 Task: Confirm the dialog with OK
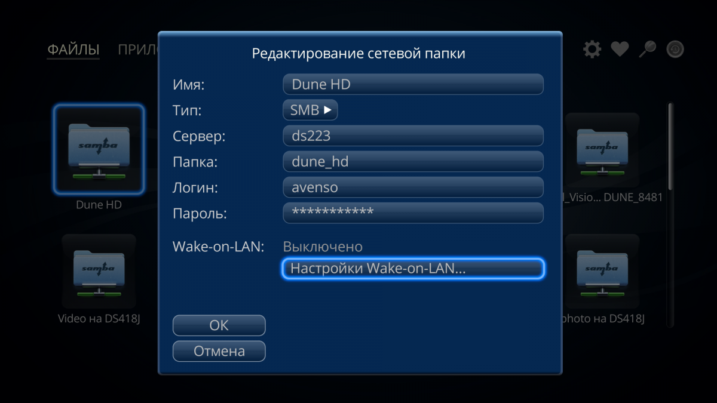point(219,325)
